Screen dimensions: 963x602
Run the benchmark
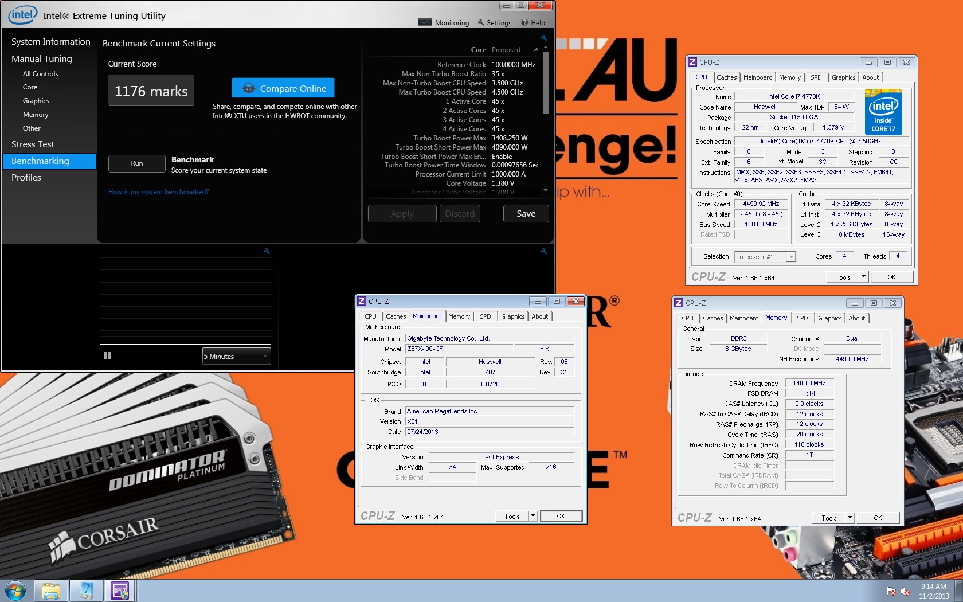(136, 163)
